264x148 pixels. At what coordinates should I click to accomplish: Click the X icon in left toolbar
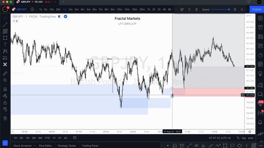pyautogui.click(x=5, y=65)
